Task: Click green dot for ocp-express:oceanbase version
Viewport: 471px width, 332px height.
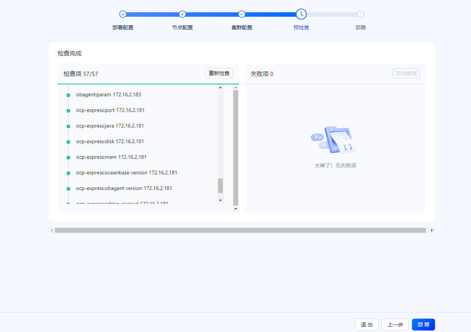Action: pos(68,173)
